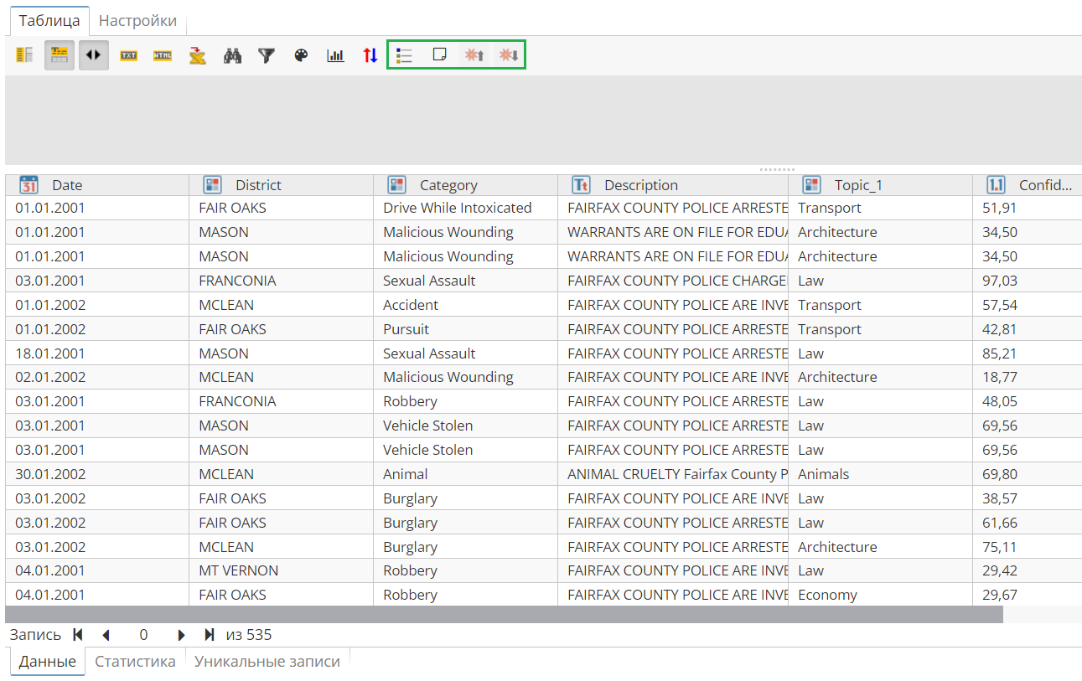Click the Category column header
The image size is (1082, 681).
click(465, 185)
